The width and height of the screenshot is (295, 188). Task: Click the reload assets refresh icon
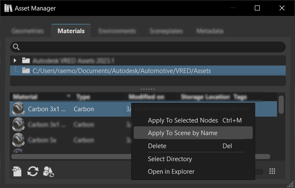click(x=33, y=171)
